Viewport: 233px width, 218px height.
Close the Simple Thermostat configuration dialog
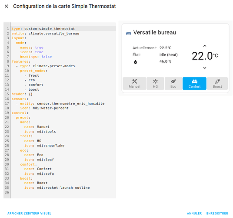pyautogui.click(x=7, y=6)
